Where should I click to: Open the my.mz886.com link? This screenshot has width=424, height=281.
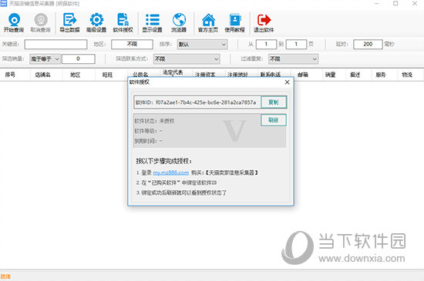(171, 172)
